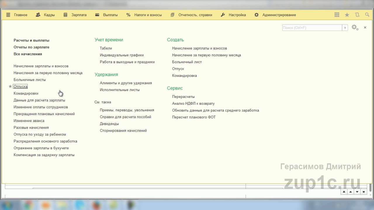Open the Главное section menu
Image resolution: width=374 pixels, height=210 pixels.
(17, 15)
